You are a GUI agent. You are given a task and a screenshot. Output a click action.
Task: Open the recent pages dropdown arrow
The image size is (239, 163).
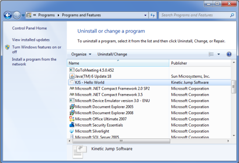23,15
